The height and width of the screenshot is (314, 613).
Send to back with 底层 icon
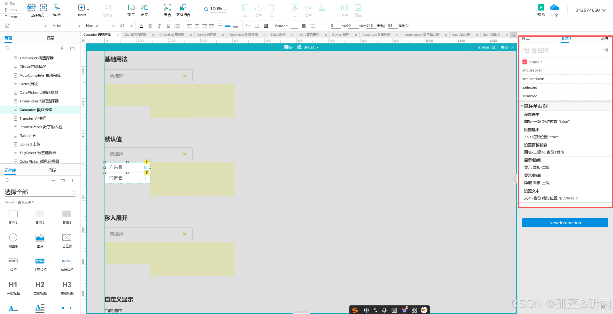coord(144,7)
